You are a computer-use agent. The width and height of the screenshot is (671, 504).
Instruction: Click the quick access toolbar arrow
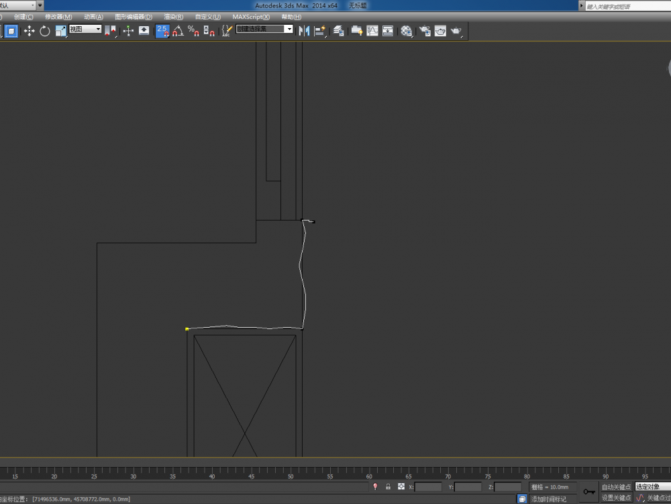[40, 5]
